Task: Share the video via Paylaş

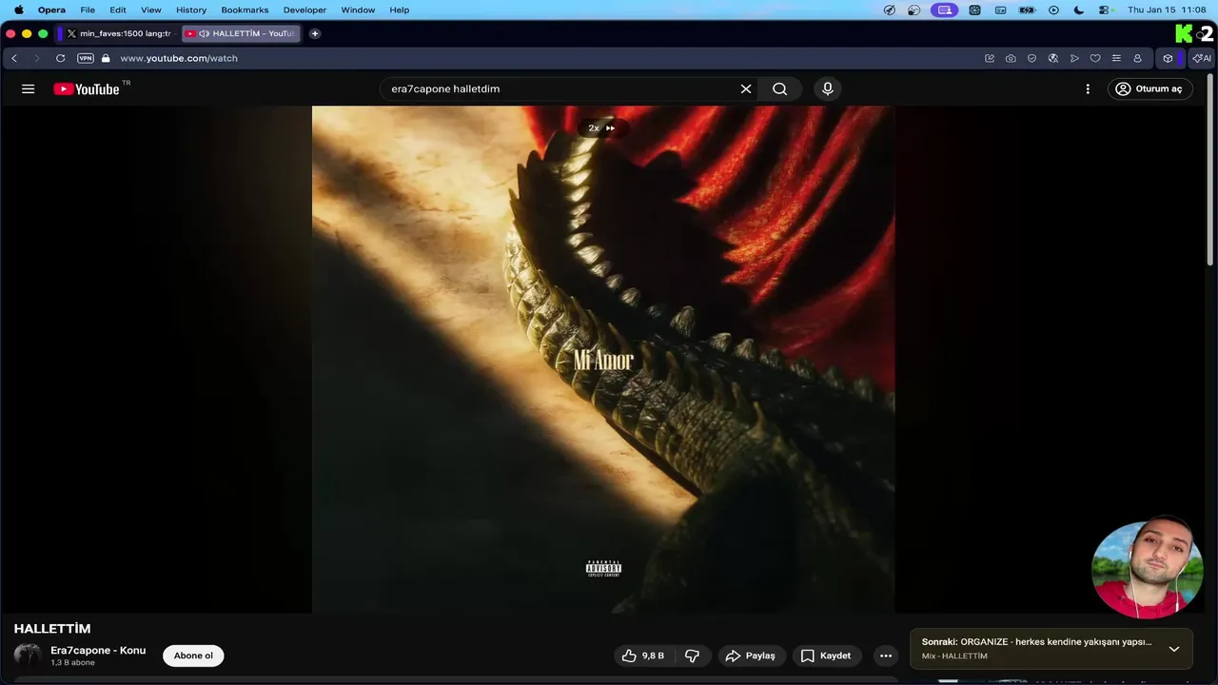Action: 750,656
